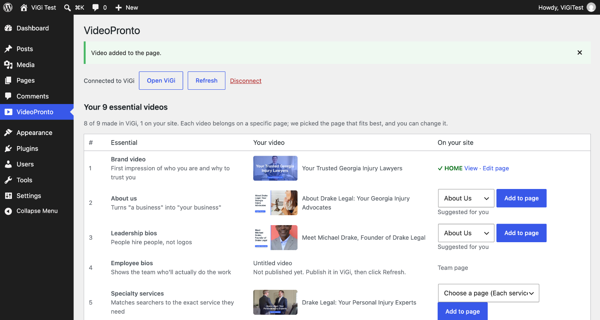The image size is (600, 320).
Task: Open page dropdown for About us row
Action: [x=466, y=198]
